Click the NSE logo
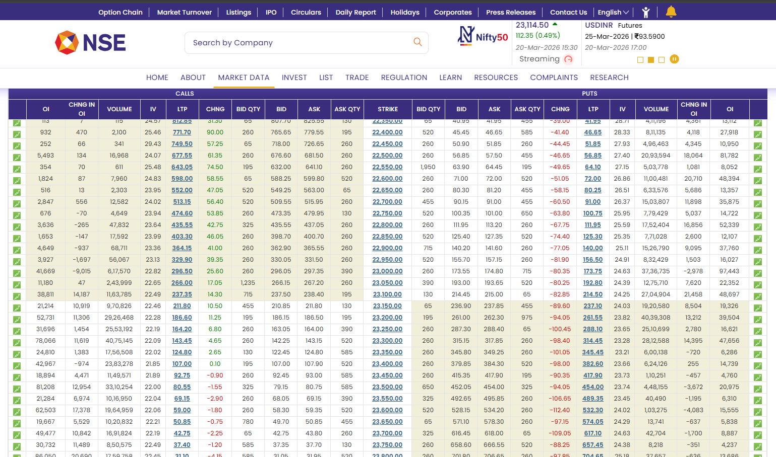This screenshot has height=457, width=776. [x=90, y=43]
